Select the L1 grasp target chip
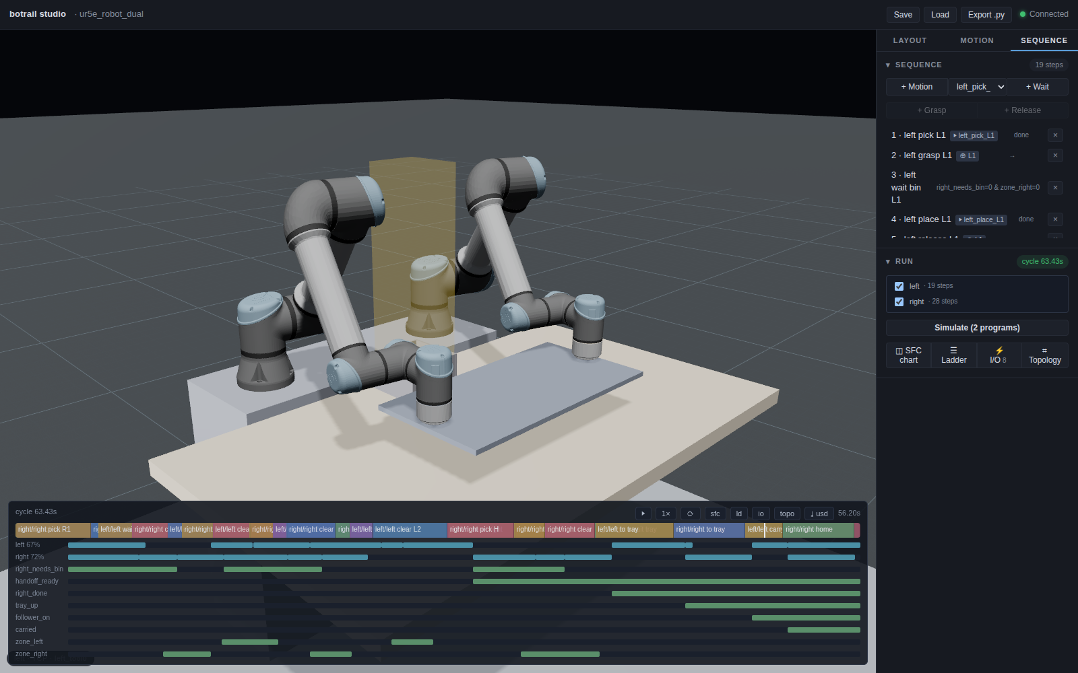The image size is (1078, 673). [x=968, y=155]
